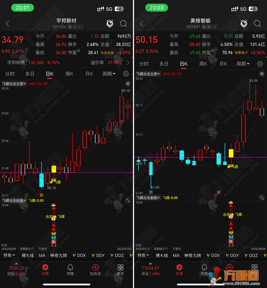Tap the 预 marker under 美格智能 chart
This screenshot has width=267, height=288.
pos(151,192)
